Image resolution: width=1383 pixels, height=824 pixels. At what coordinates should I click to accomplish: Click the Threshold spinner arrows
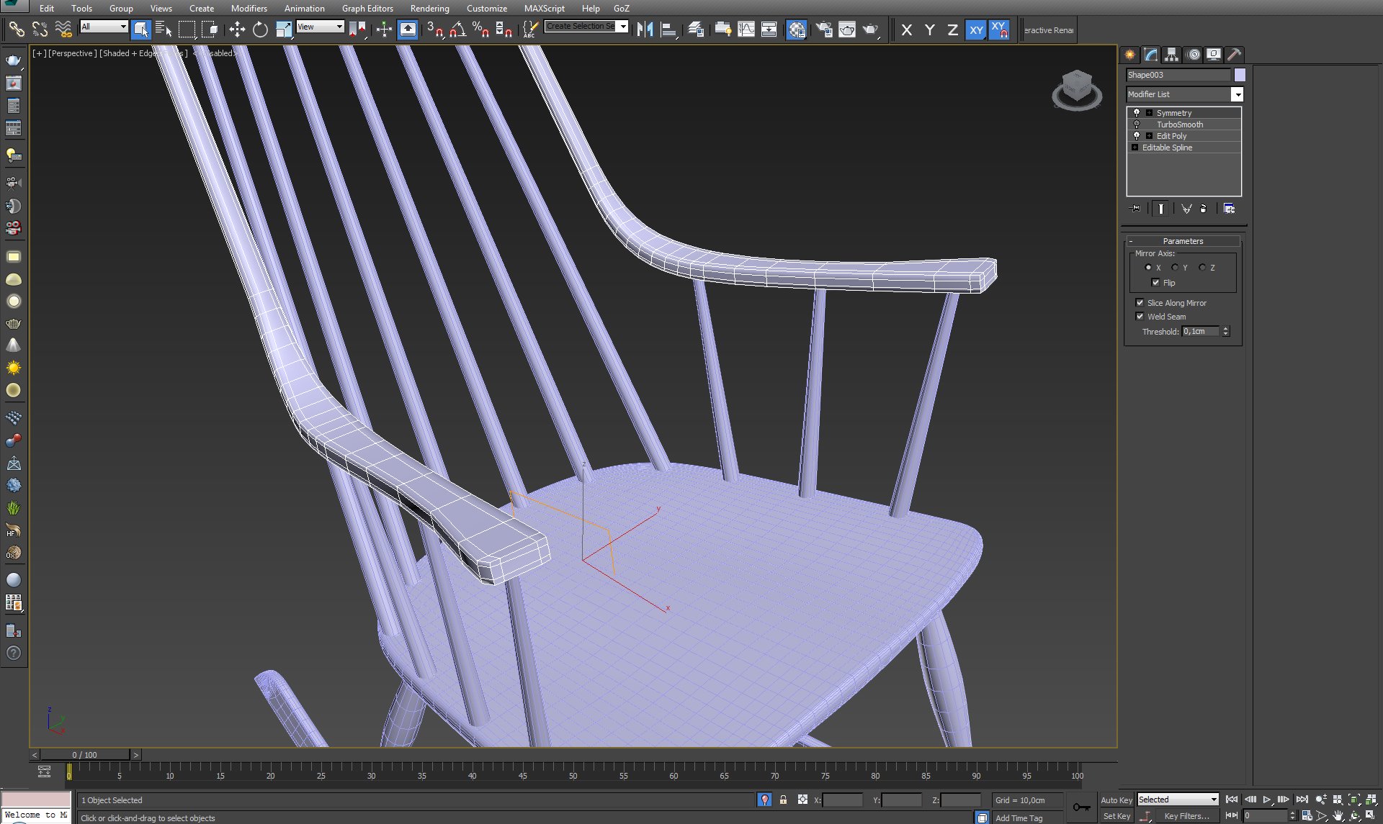tap(1226, 332)
